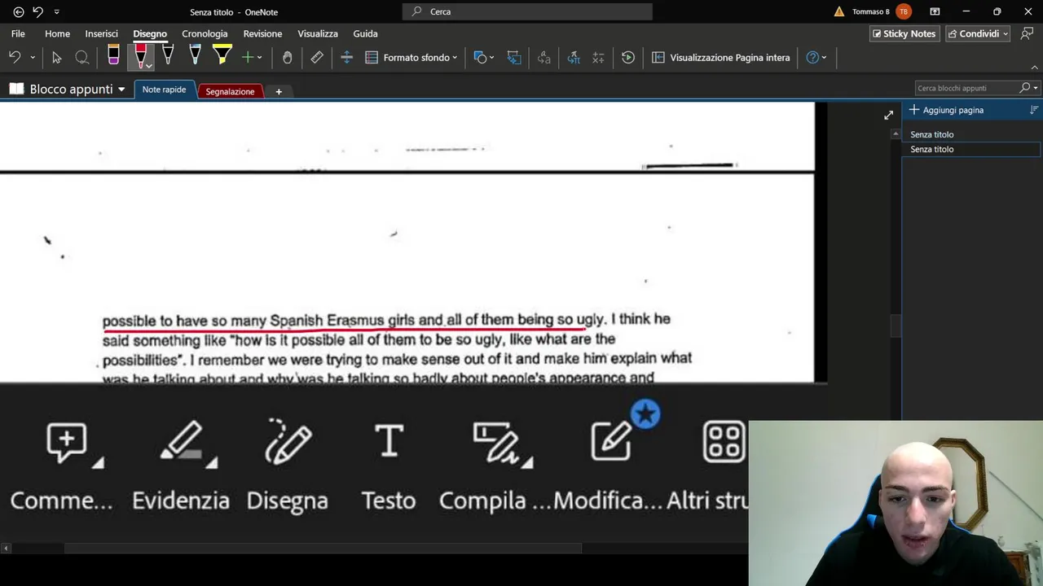1043x586 pixels.
Task: Click the Ink to Text icon
Action: (x=544, y=58)
